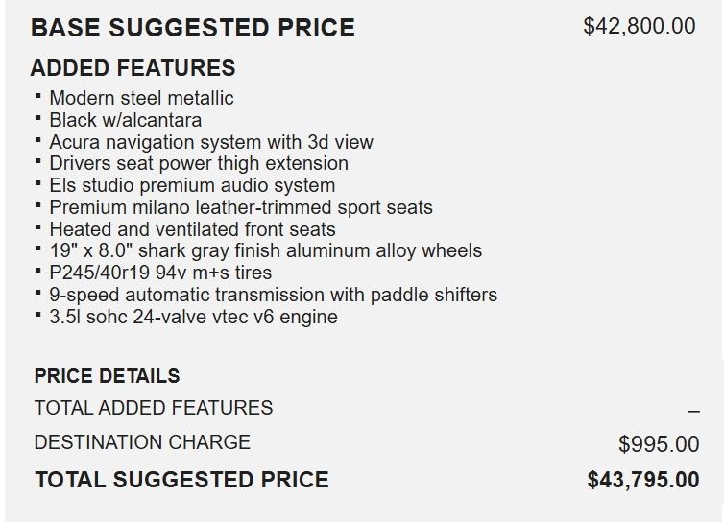This screenshot has width=724, height=522.
Task: Click the Price Details heading
Action: pyautogui.click(x=107, y=376)
